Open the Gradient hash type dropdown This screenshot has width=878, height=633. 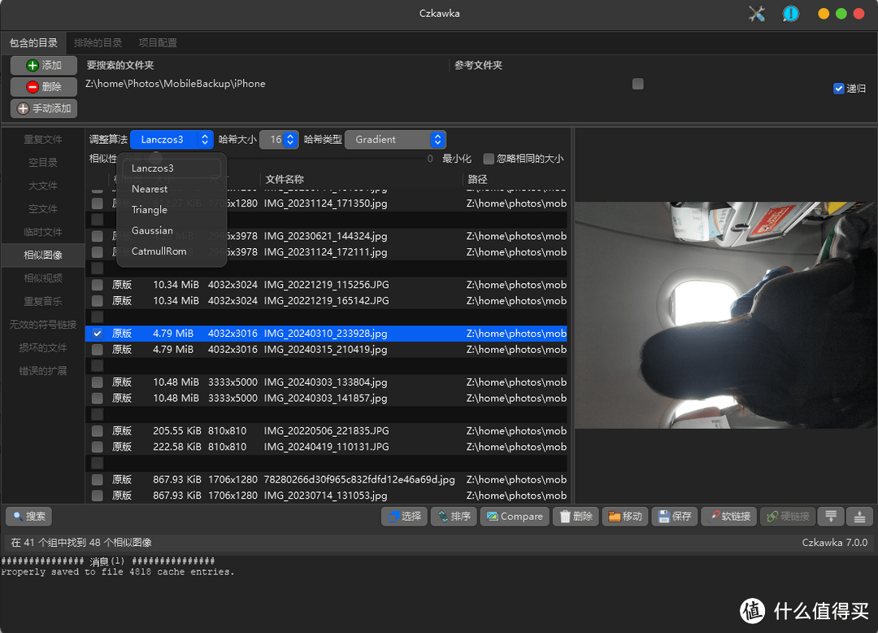395,140
